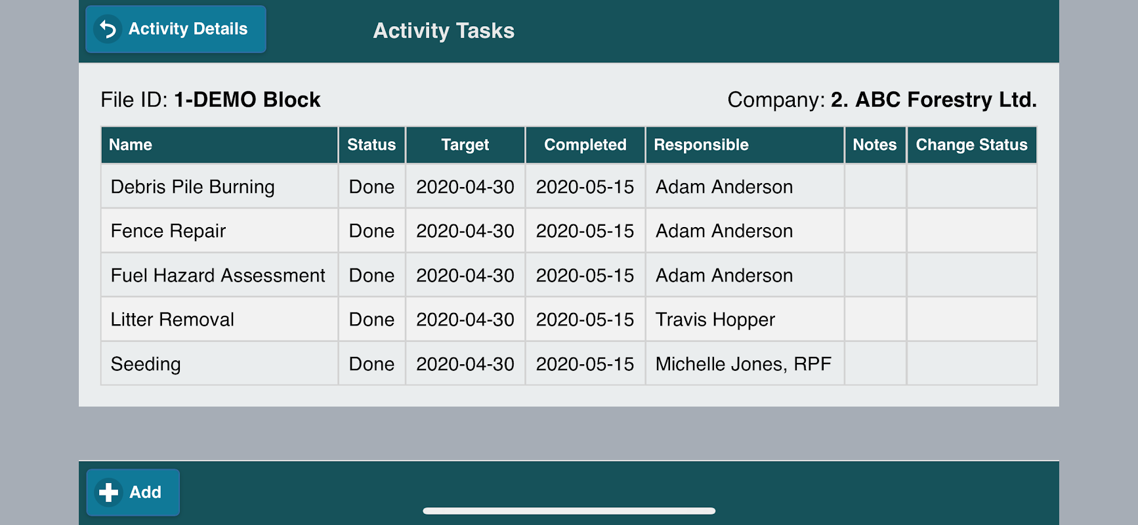Screen dimensions: 1138x525
Task: Click Travis Hopper in Responsible column
Action: [715, 320]
